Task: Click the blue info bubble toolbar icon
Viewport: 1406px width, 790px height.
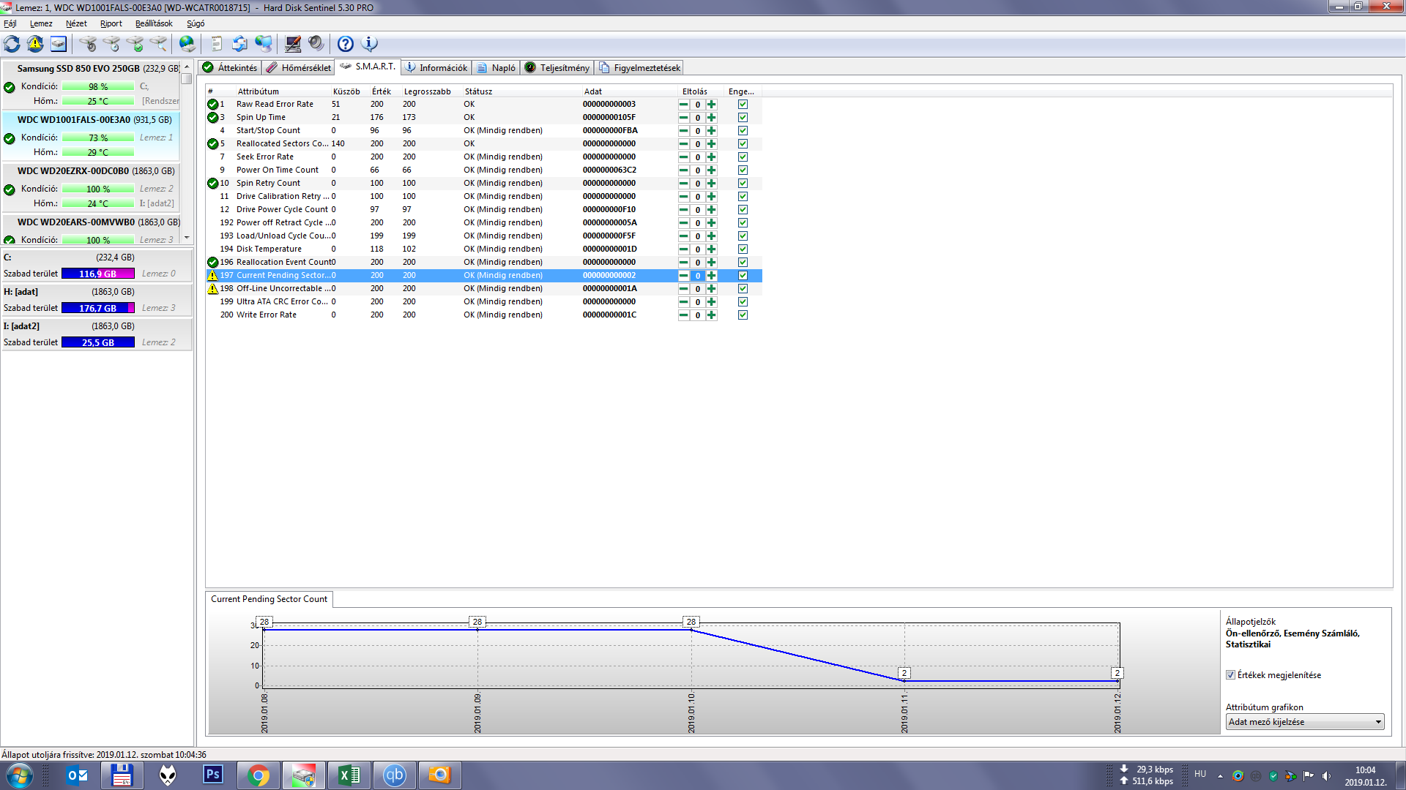Action: (370, 44)
